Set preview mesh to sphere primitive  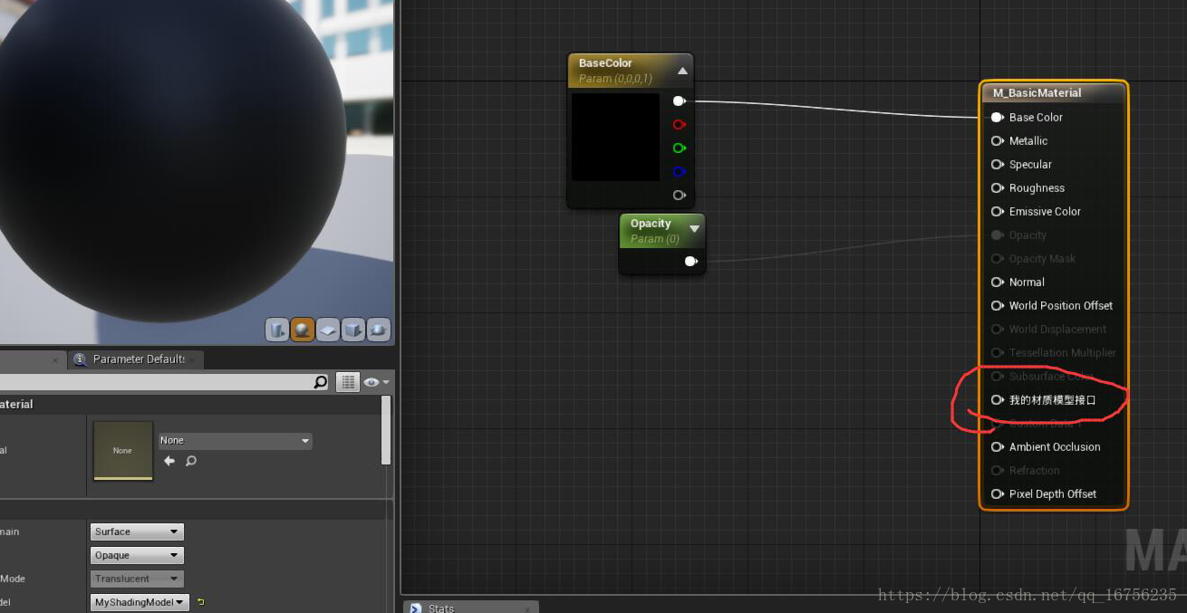click(x=303, y=330)
